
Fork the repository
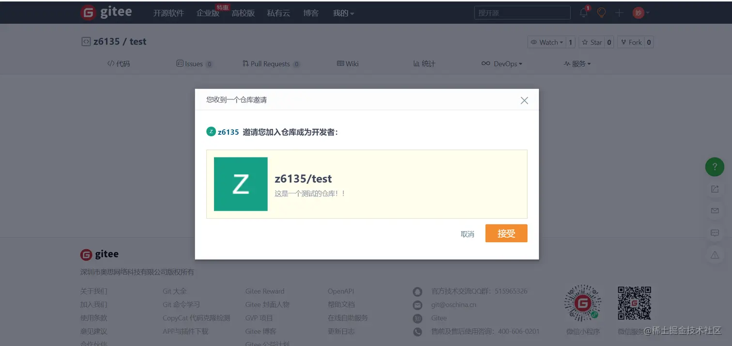click(x=631, y=42)
